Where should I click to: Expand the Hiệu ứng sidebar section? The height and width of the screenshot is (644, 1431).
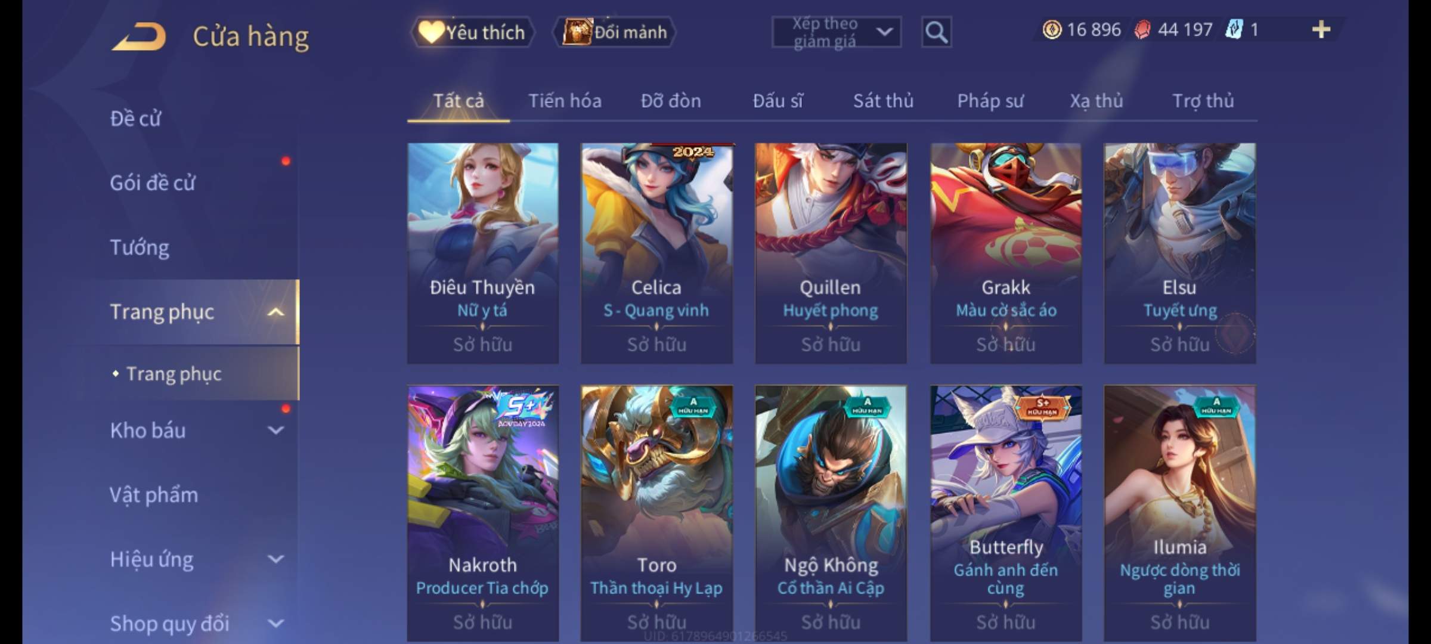pos(275,559)
